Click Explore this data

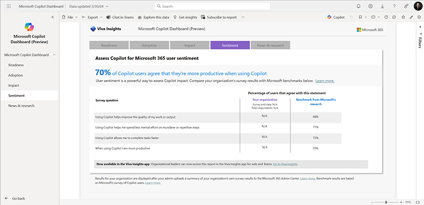(153, 17)
